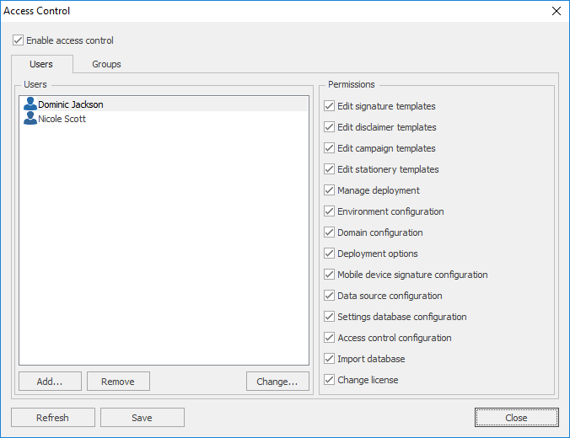Image resolution: width=570 pixels, height=438 pixels.
Task: Uncheck Domain configuration permission
Action: [329, 232]
